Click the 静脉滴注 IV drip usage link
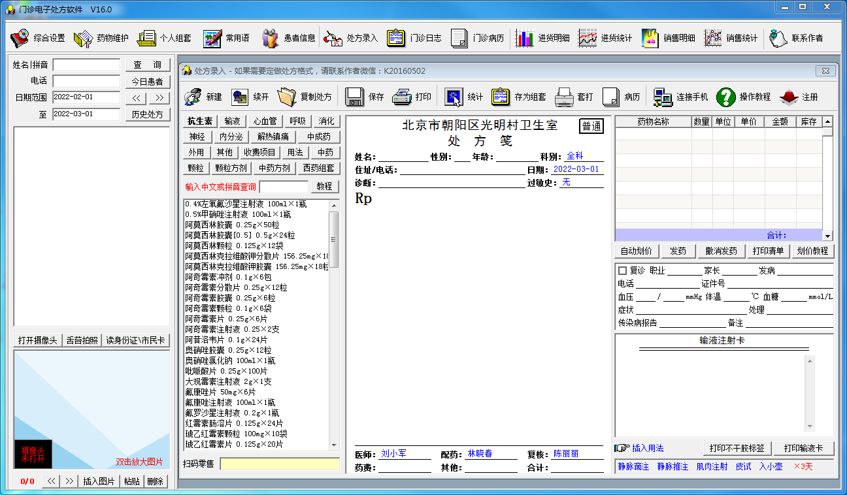The image size is (847, 495). tap(633, 466)
